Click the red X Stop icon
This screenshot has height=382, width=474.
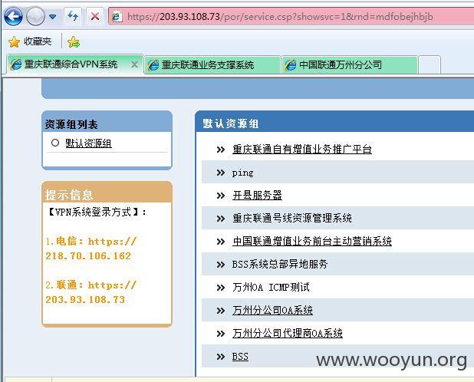click(95, 16)
